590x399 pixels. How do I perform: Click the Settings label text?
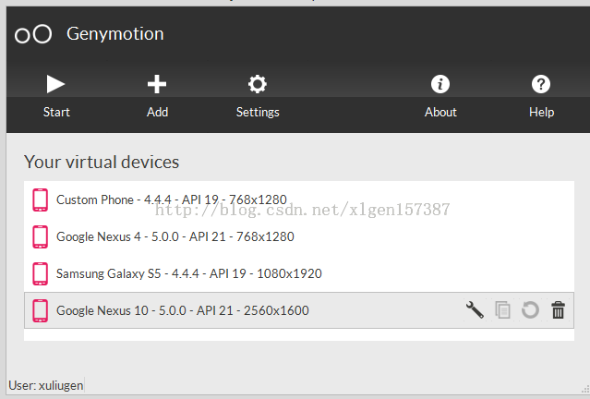[x=258, y=112]
